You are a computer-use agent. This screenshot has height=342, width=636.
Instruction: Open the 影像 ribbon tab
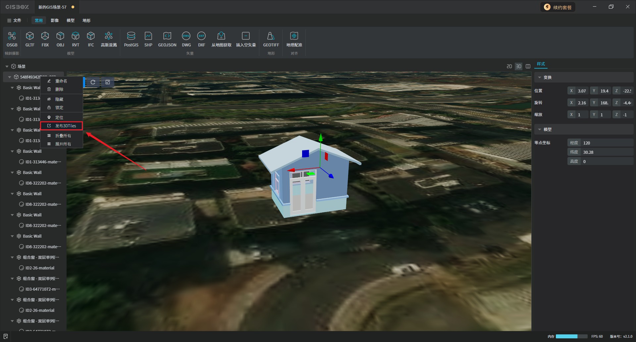coord(55,21)
